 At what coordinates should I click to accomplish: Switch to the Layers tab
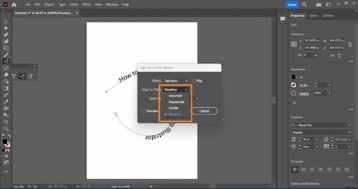313,16
